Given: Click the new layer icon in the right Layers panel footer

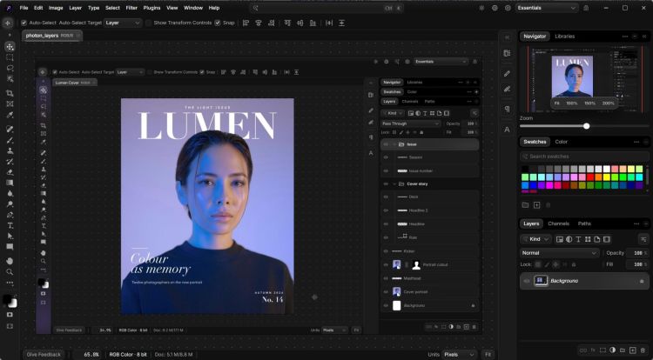Looking at the screenshot, I should pos(633,350).
